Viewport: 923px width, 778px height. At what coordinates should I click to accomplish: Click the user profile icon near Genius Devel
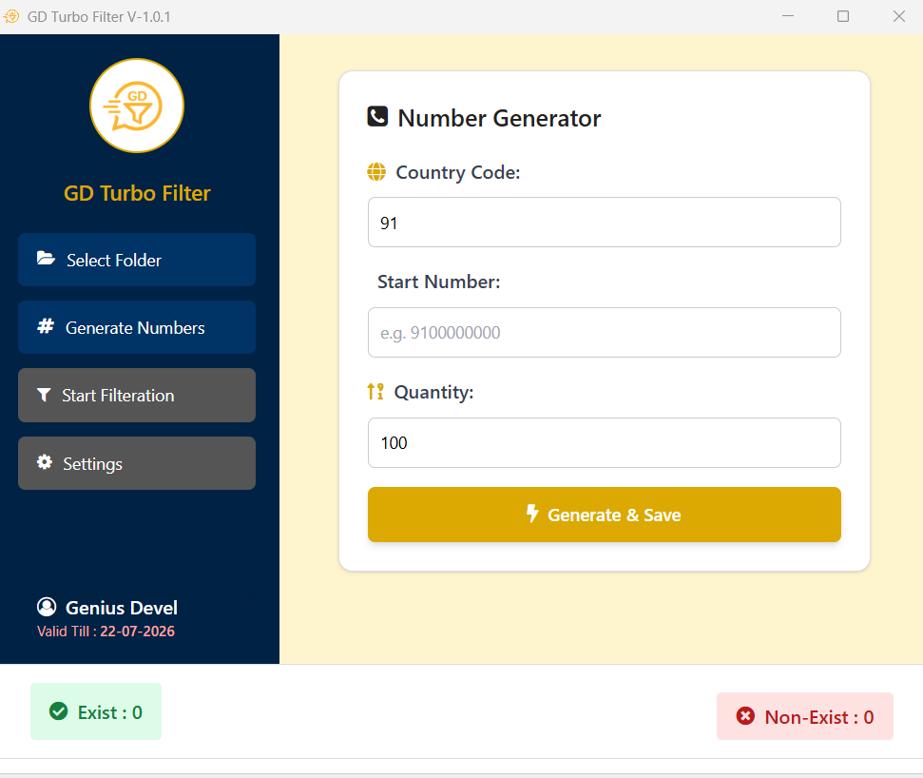47,607
